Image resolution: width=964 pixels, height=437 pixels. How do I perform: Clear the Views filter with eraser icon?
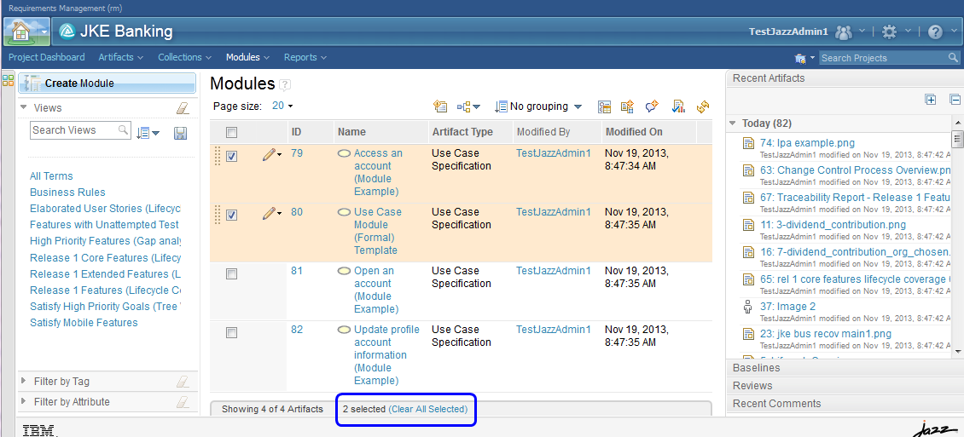[182, 108]
